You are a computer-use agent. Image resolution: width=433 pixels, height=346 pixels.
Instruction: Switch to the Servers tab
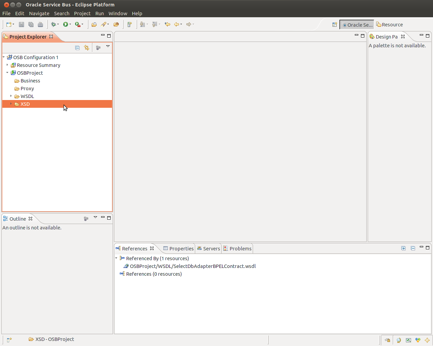[208, 249]
